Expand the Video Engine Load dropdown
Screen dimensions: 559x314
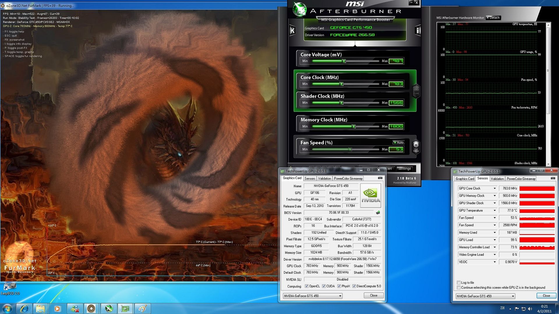point(494,255)
